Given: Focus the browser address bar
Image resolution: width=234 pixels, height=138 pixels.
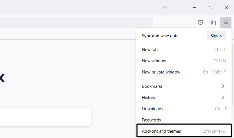Looking at the screenshot, I should pos(76,22).
